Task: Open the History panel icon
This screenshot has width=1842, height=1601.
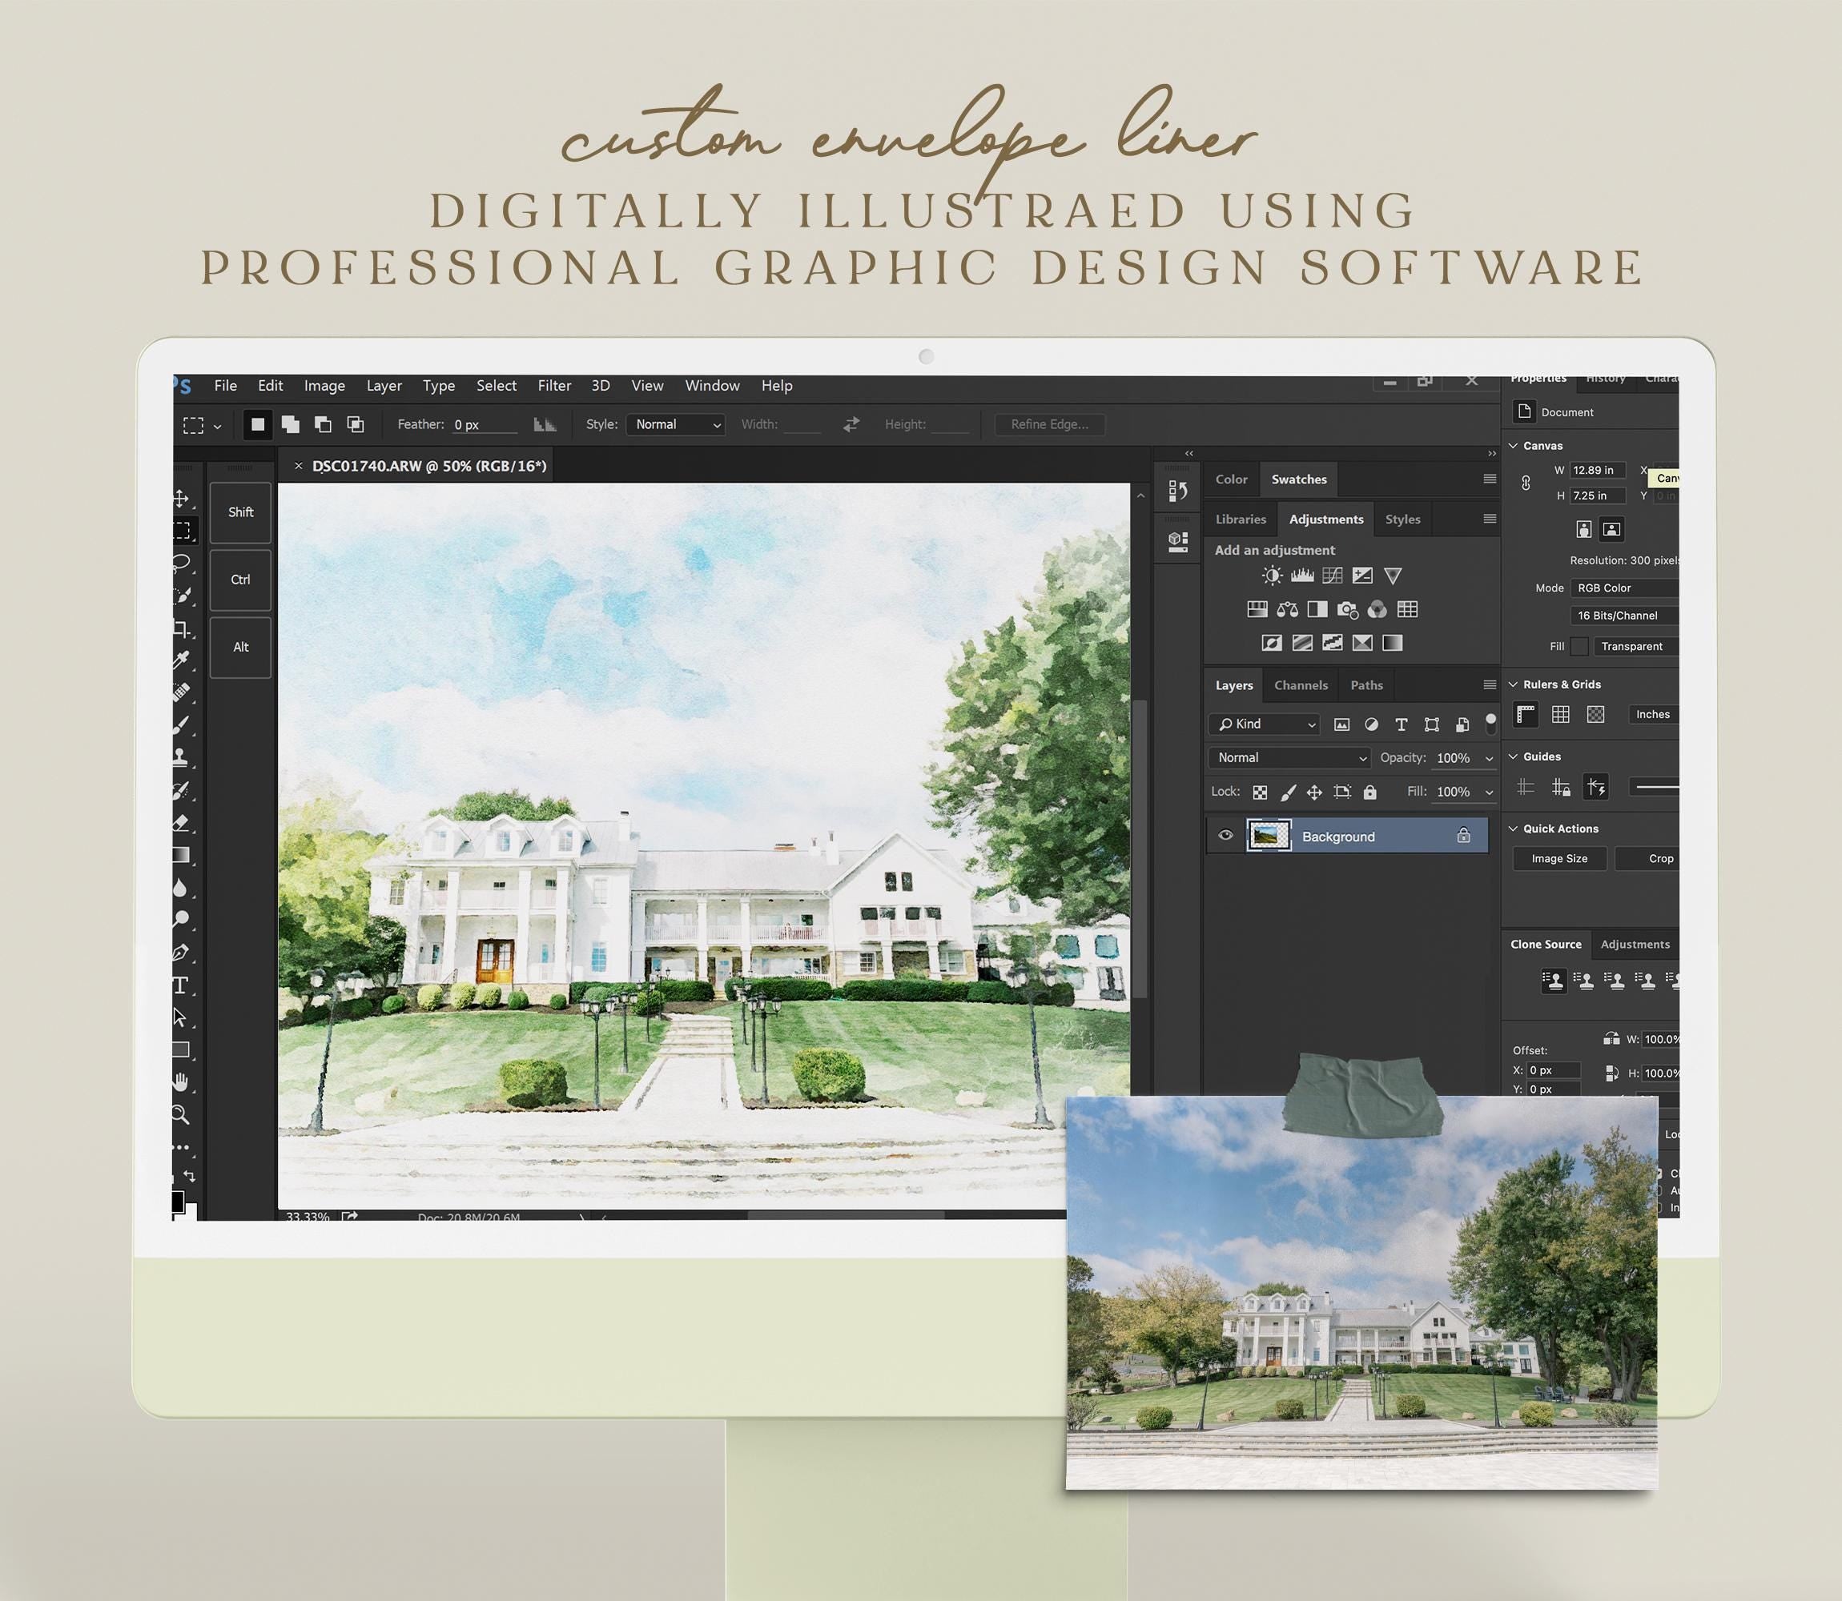Action: pyautogui.click(x=1177, y=491)
